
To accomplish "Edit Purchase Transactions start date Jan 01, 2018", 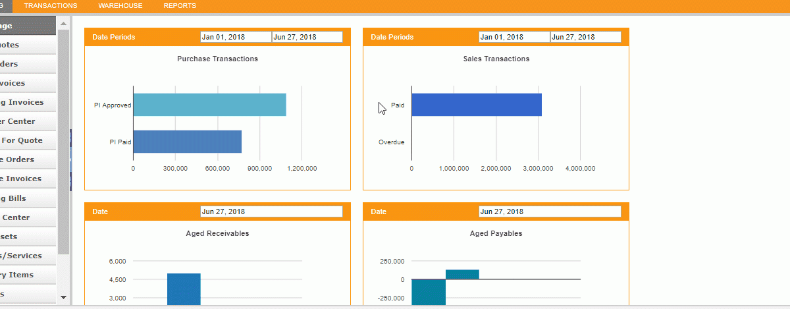I will (x=236, y=37).
